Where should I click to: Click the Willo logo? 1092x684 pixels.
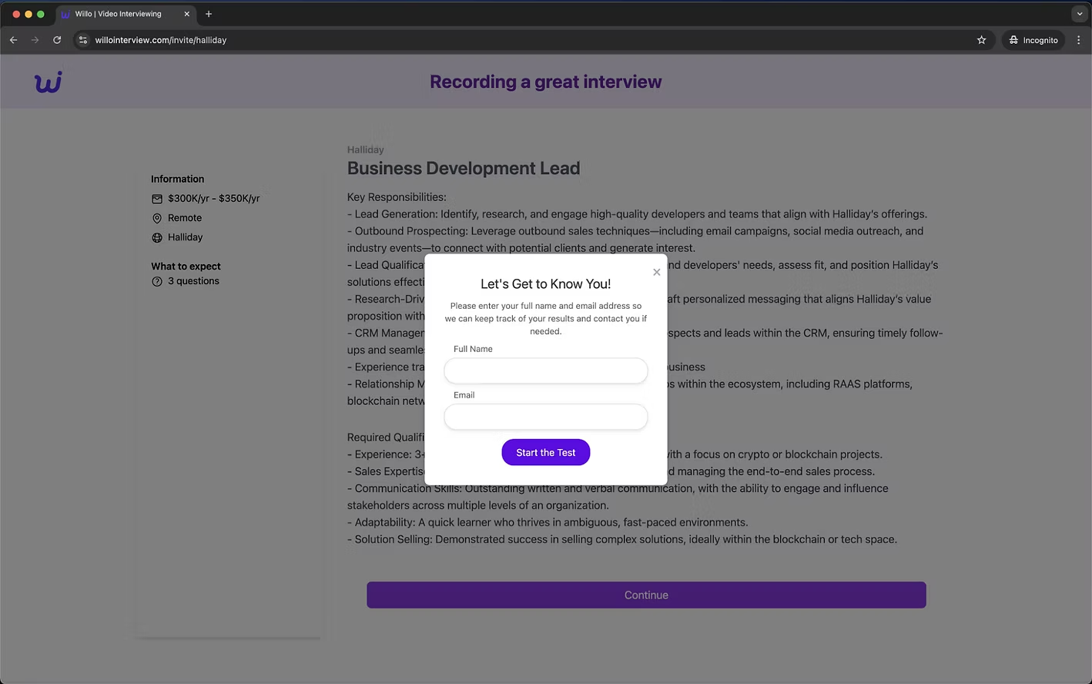pos(47,82)
